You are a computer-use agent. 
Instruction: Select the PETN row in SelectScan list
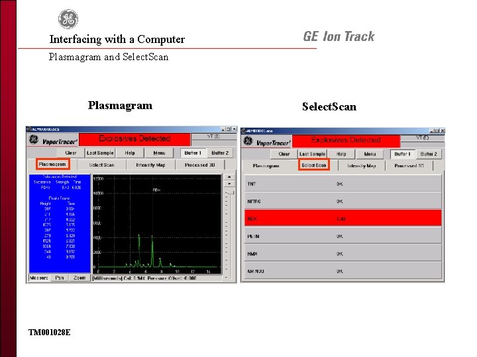[x=343, y=236]
